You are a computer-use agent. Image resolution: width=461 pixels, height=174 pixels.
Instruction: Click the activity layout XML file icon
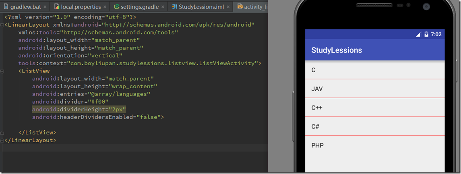(240, 7)
